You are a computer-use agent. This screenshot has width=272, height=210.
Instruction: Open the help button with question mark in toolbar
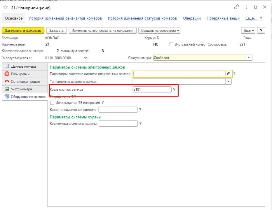(261, 31)
